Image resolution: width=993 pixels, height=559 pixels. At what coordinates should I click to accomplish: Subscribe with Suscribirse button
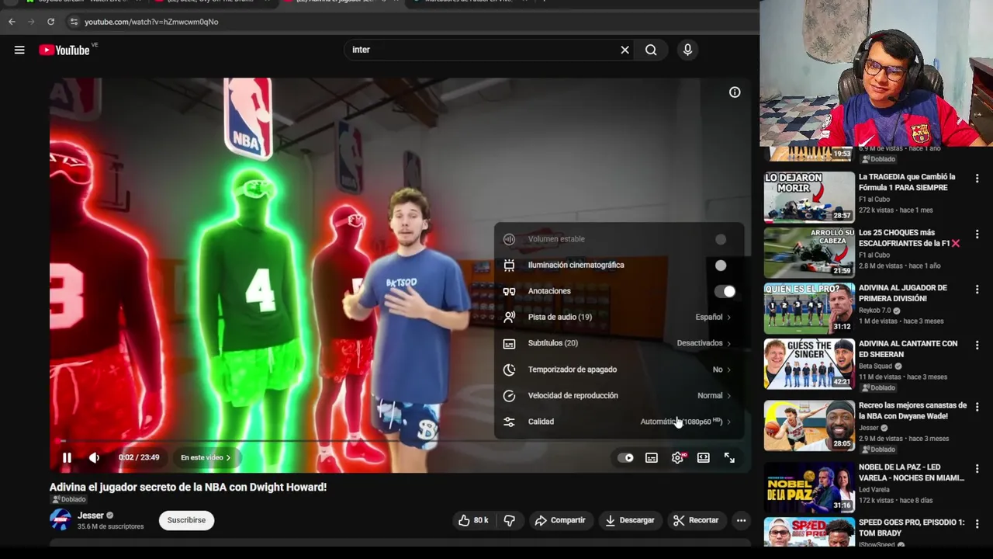tap(186, 520)
